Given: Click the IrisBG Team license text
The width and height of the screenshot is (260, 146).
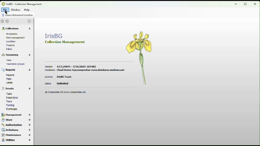Looking at the screenshot, I should tap(64, 77).
